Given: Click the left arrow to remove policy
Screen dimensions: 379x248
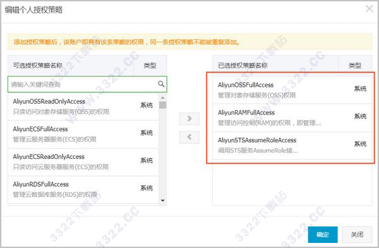Looking at the screenshot, I should point(189,137).
